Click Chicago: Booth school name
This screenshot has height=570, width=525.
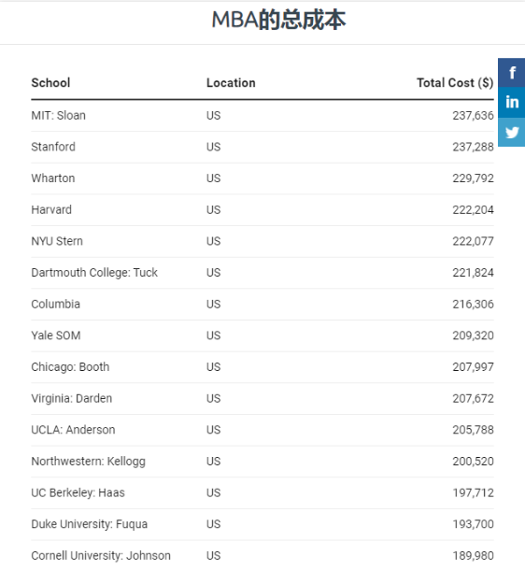(70, 367)
